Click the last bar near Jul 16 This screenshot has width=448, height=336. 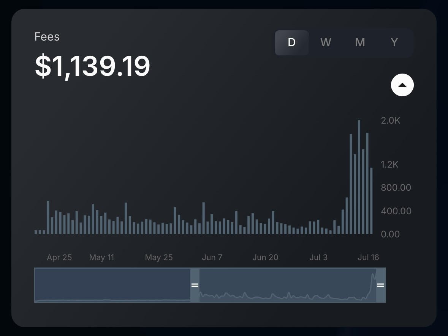point(371,201)
